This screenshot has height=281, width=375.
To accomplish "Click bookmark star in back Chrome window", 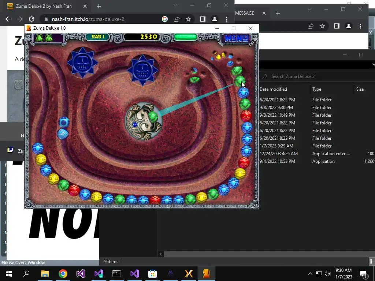I will pos(322,26).
